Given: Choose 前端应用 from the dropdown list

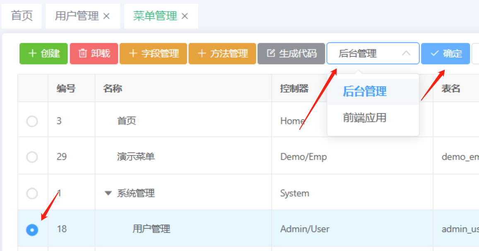Looking at the screenshot, I should [364, 118].
